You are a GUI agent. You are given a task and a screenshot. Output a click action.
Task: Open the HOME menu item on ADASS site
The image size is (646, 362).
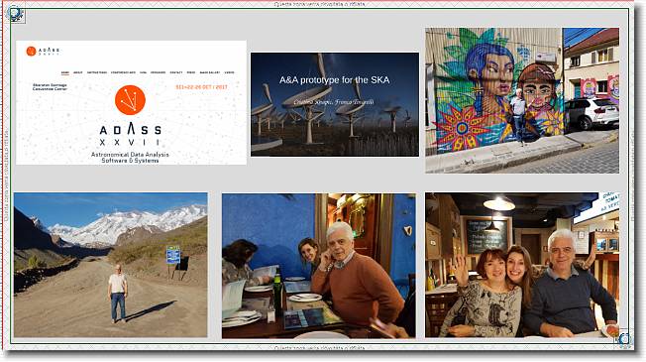pos(65,72)
